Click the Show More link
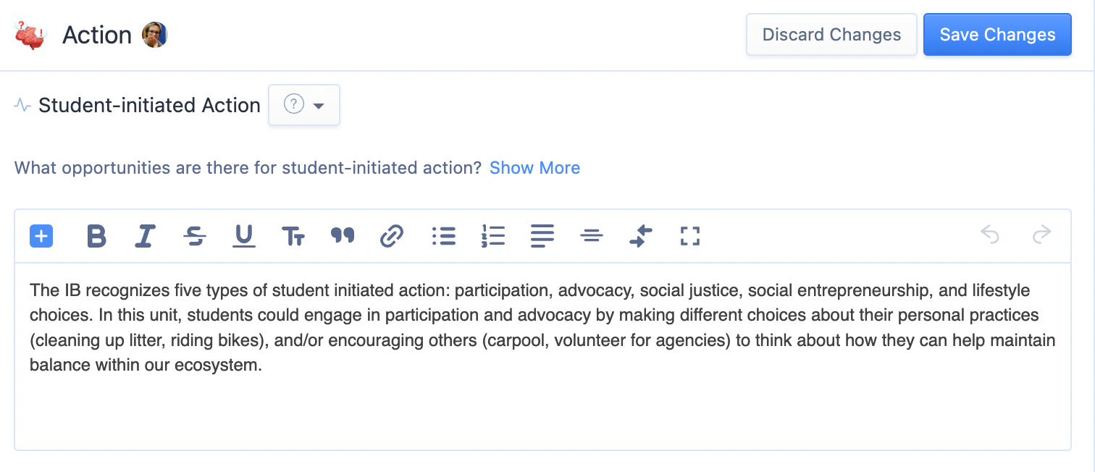The width and height of the screenshot is (1095, 472). click(534, 168)
